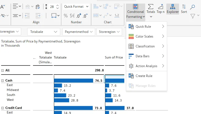Click the increase indent icon
This screenshot has height=114, width=201.
pyautogui.click(x=38, y=16)
